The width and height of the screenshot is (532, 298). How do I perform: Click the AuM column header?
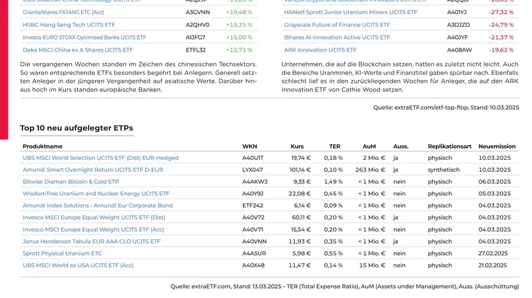pyautogui.click(x=369, y=147)
